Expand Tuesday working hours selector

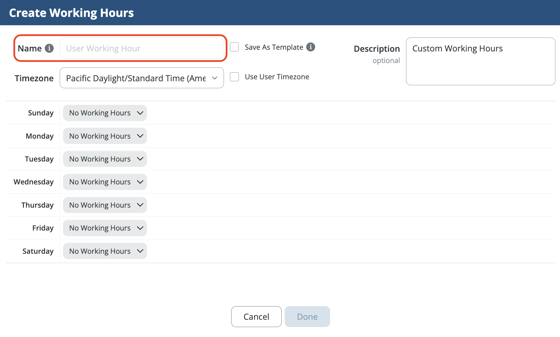pyautogui.click(x=105, y=159)
